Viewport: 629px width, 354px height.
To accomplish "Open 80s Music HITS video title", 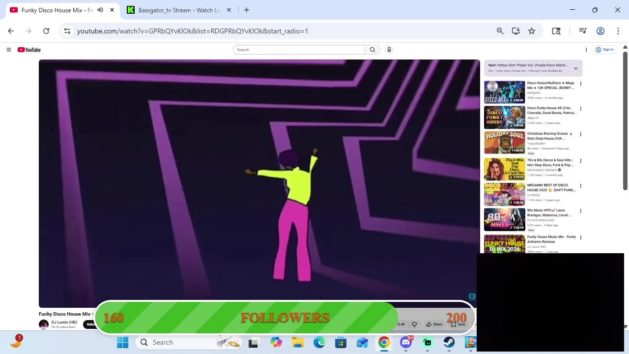I will (549, 213).
